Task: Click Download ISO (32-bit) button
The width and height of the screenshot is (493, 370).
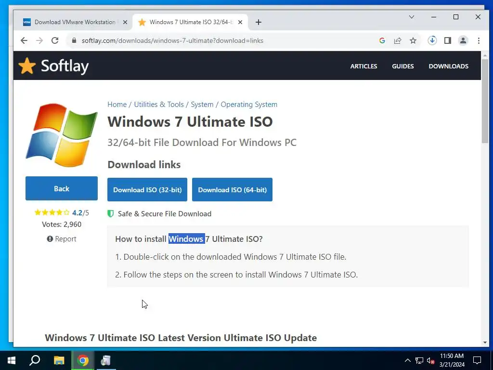Action: click(x=147, y=190)
